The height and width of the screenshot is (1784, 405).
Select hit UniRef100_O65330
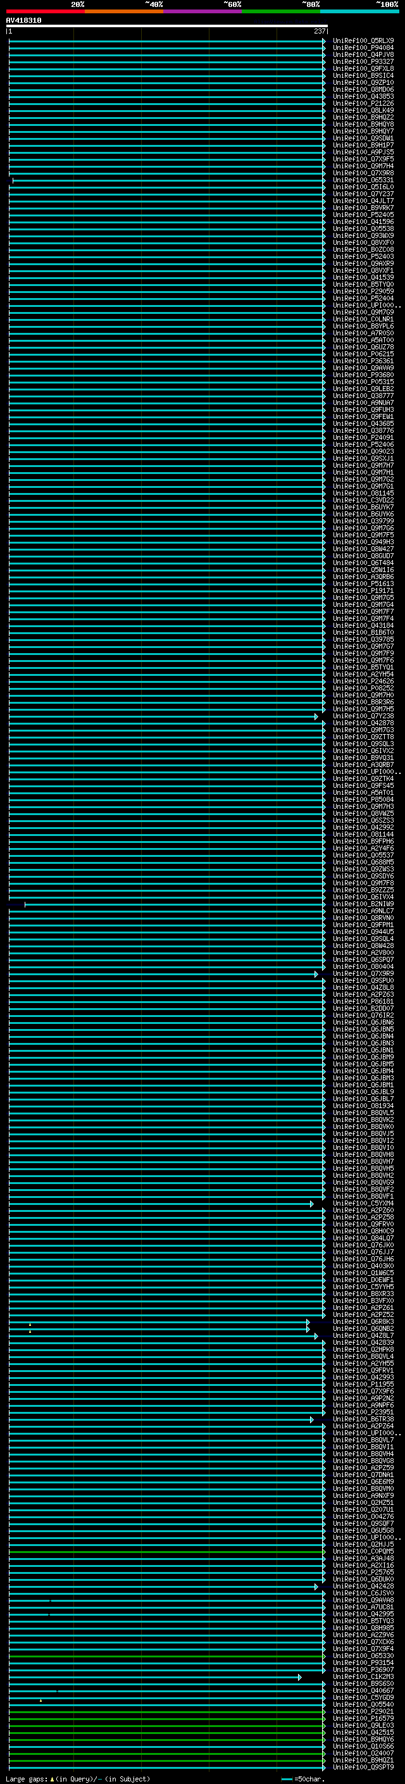point(363,1656)
